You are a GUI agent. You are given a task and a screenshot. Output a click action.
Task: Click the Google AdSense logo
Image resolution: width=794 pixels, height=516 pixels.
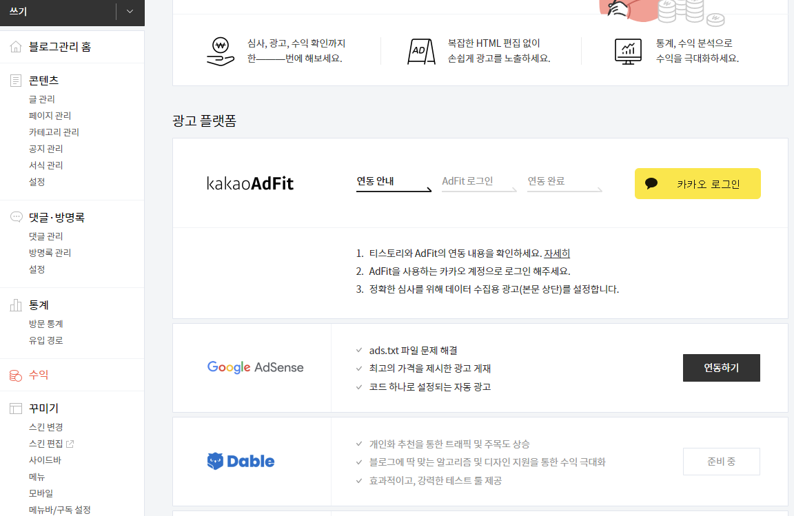point(255,368)
